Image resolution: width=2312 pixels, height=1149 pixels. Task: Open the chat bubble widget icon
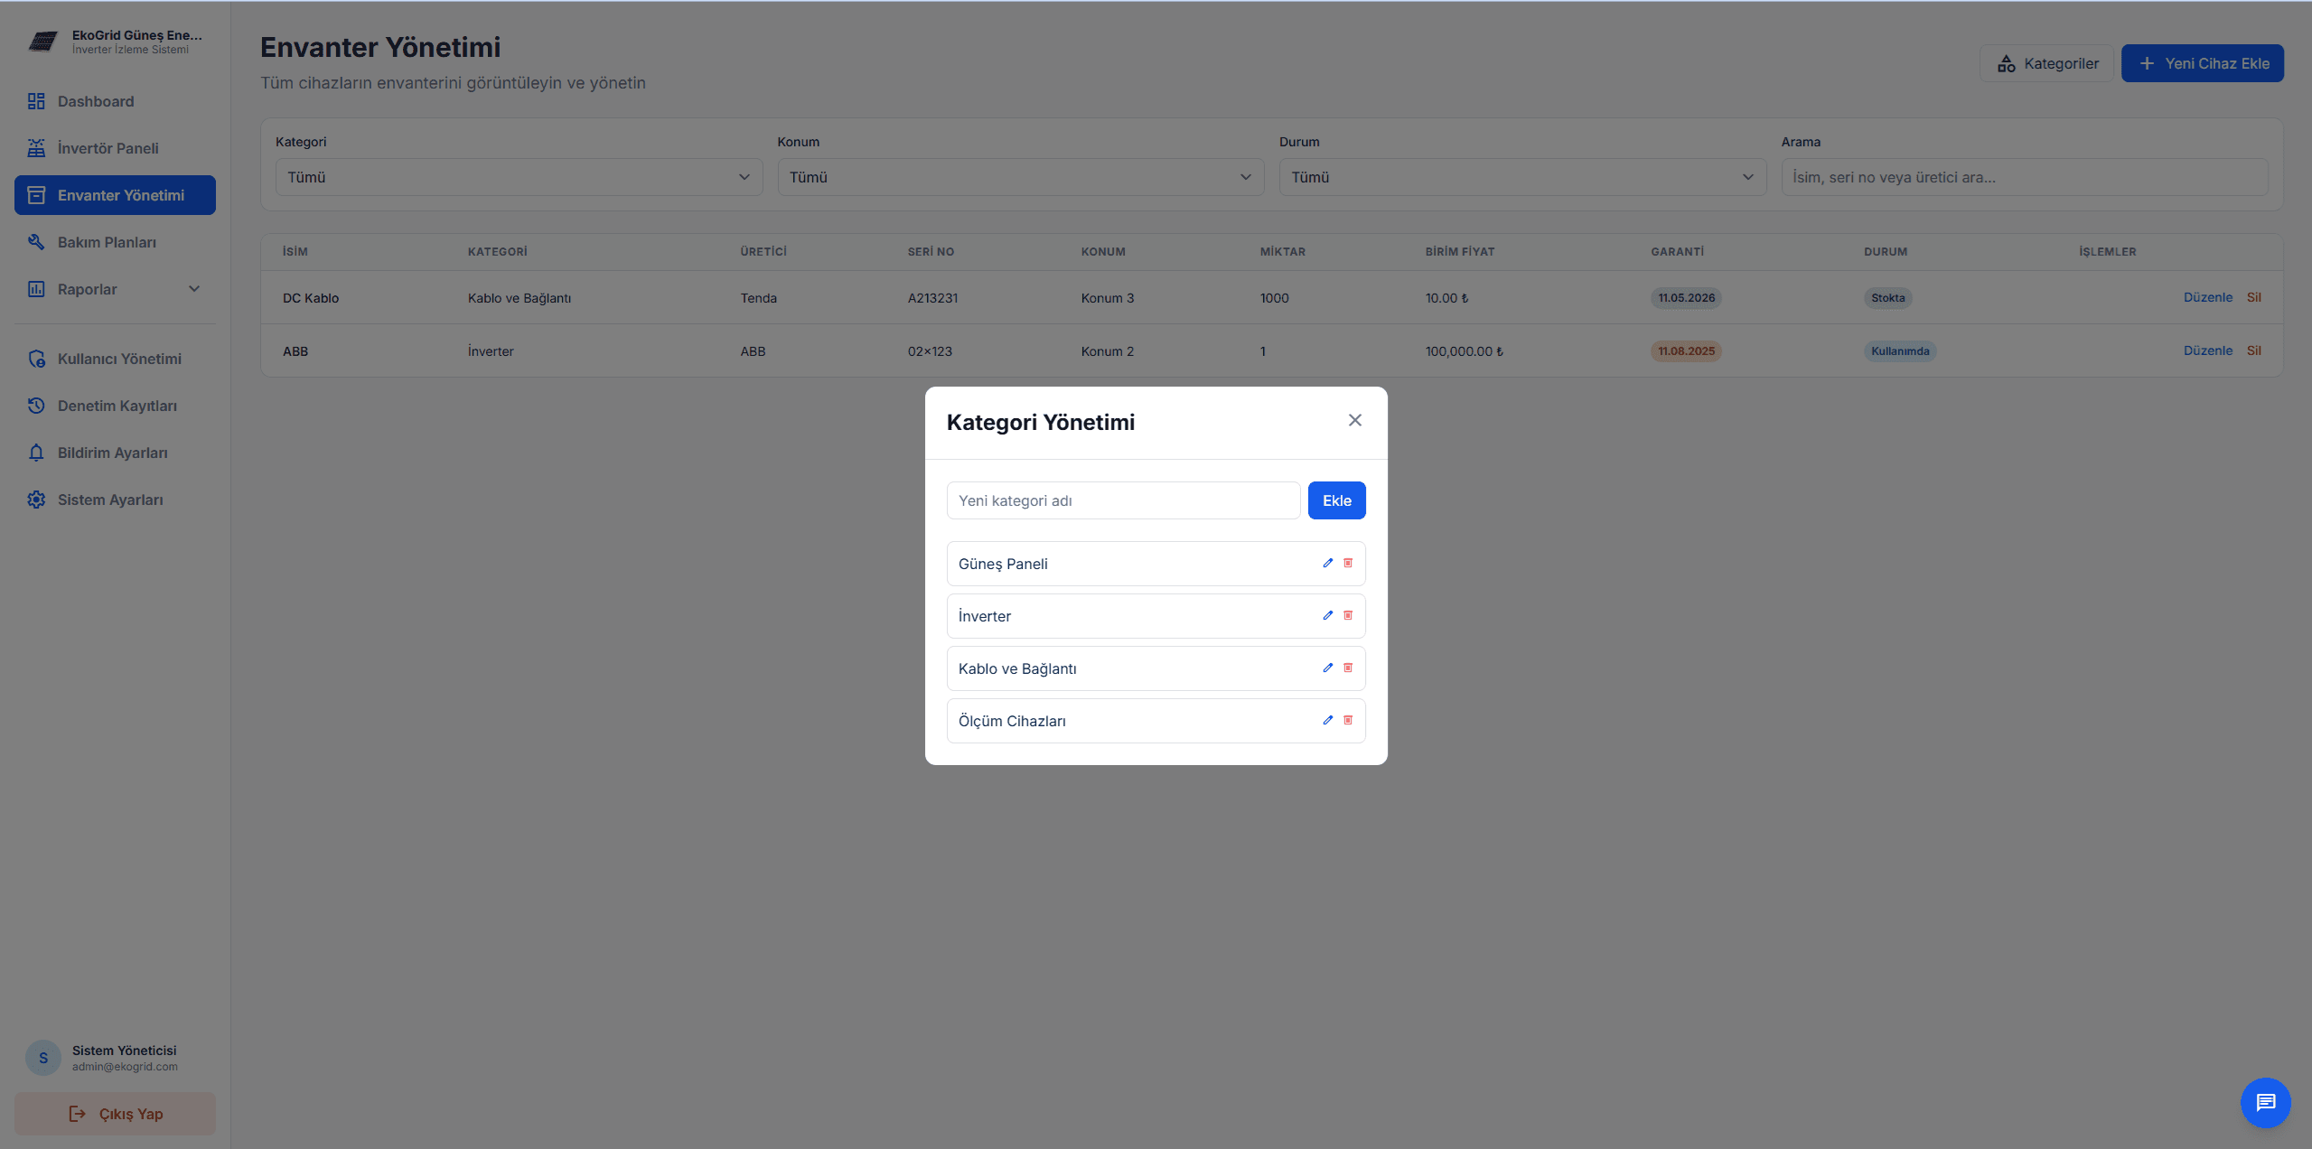pos(2265,1102)
